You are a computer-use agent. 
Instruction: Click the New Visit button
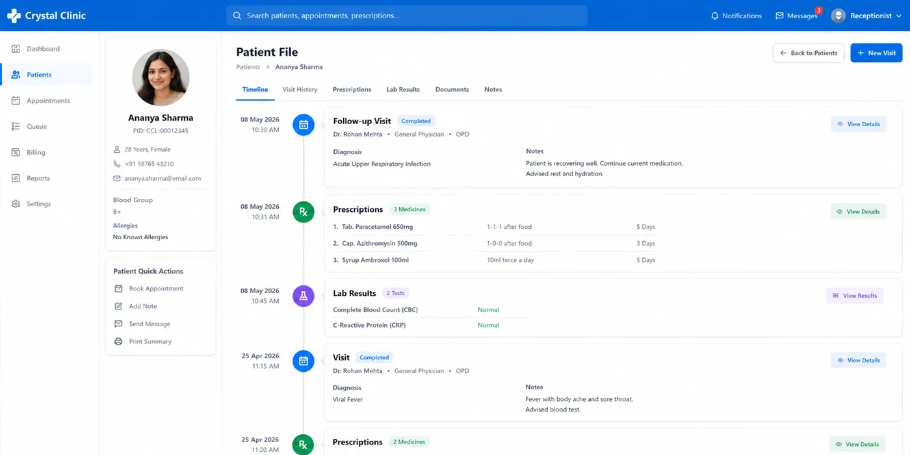click(x=876, y=53)
